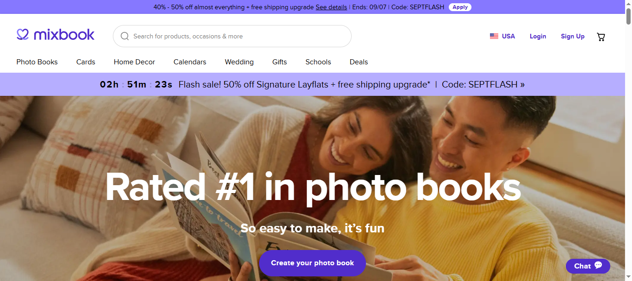Open the Schools menu
The width and height of the screenshot is (632, 281).
pos(318,62)
